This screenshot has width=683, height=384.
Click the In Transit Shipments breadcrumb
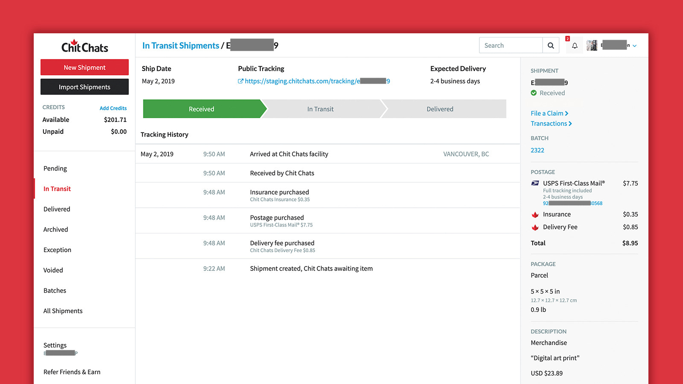181,46
